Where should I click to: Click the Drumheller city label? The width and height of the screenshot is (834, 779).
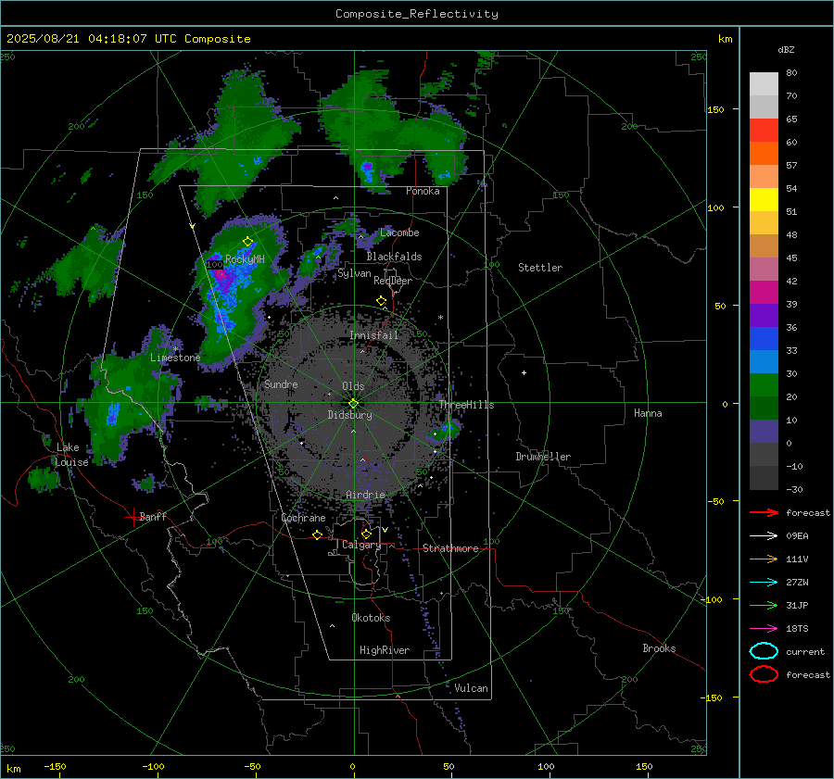pyautogui.click(x=543, y=457)
